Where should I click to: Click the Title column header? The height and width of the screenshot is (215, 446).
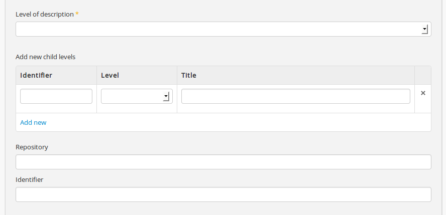(x=189, y=75)
